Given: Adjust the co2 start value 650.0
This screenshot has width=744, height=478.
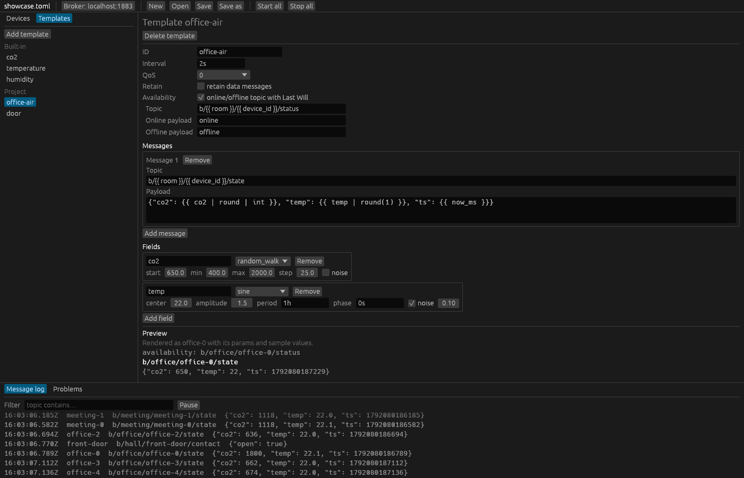Looking at the screenshot, I should tap(176, 272).
